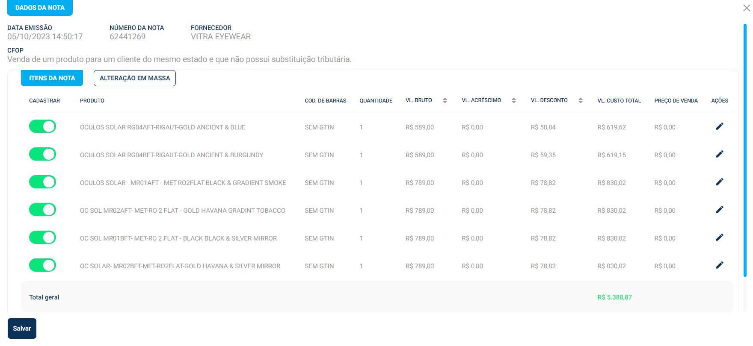This screenshot has width=753, height=346.
Task: Toggle cadastrar for RG04AFT GOLD ANCIENT & BLUE
Action: click(42, 126)
